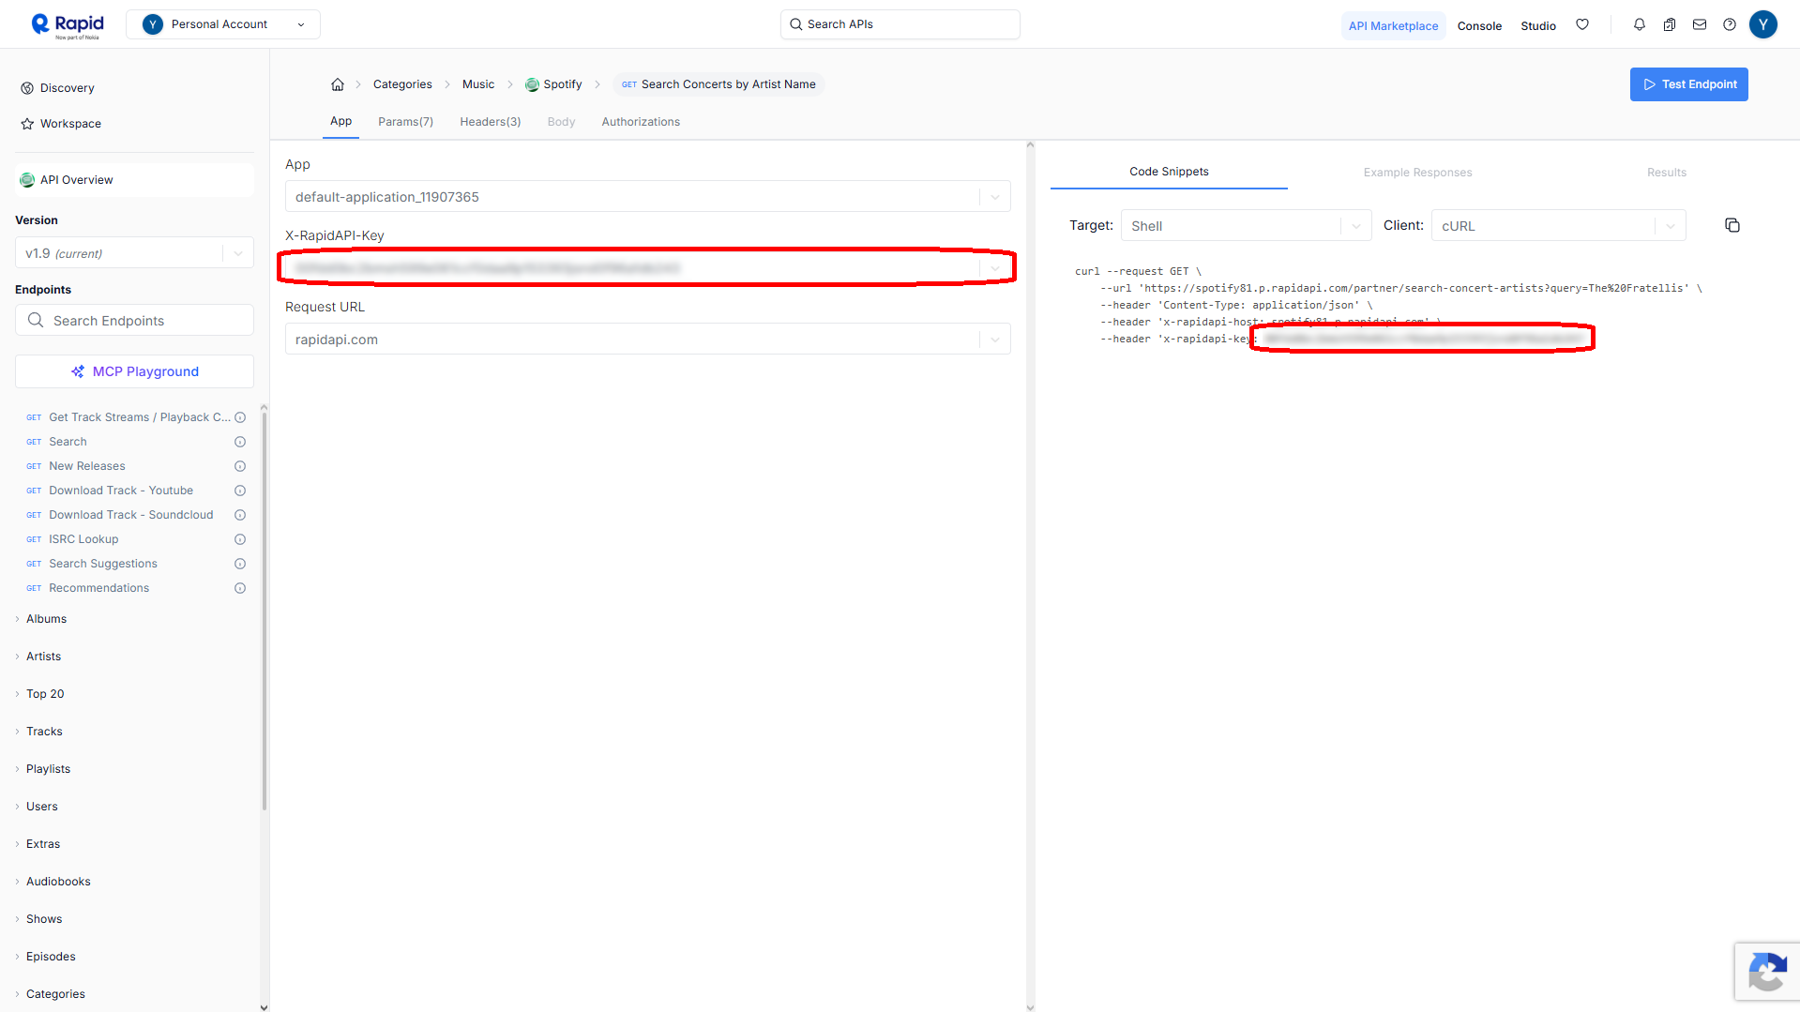Click the reCAPTCHA badge
1800x1012 pixels.
(x=1767, y=972)
